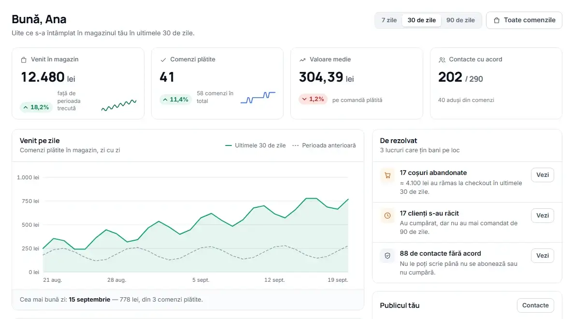This screenshot has height=319, width=574.
Task: Click the 12.480 lei revenue value
Action: (x=48, y=77)
